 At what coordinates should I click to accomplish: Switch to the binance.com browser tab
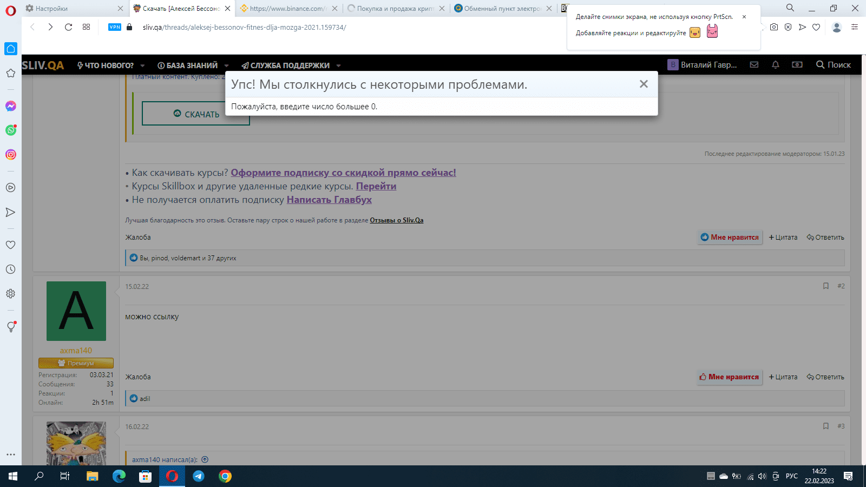[x=287, y=9]
